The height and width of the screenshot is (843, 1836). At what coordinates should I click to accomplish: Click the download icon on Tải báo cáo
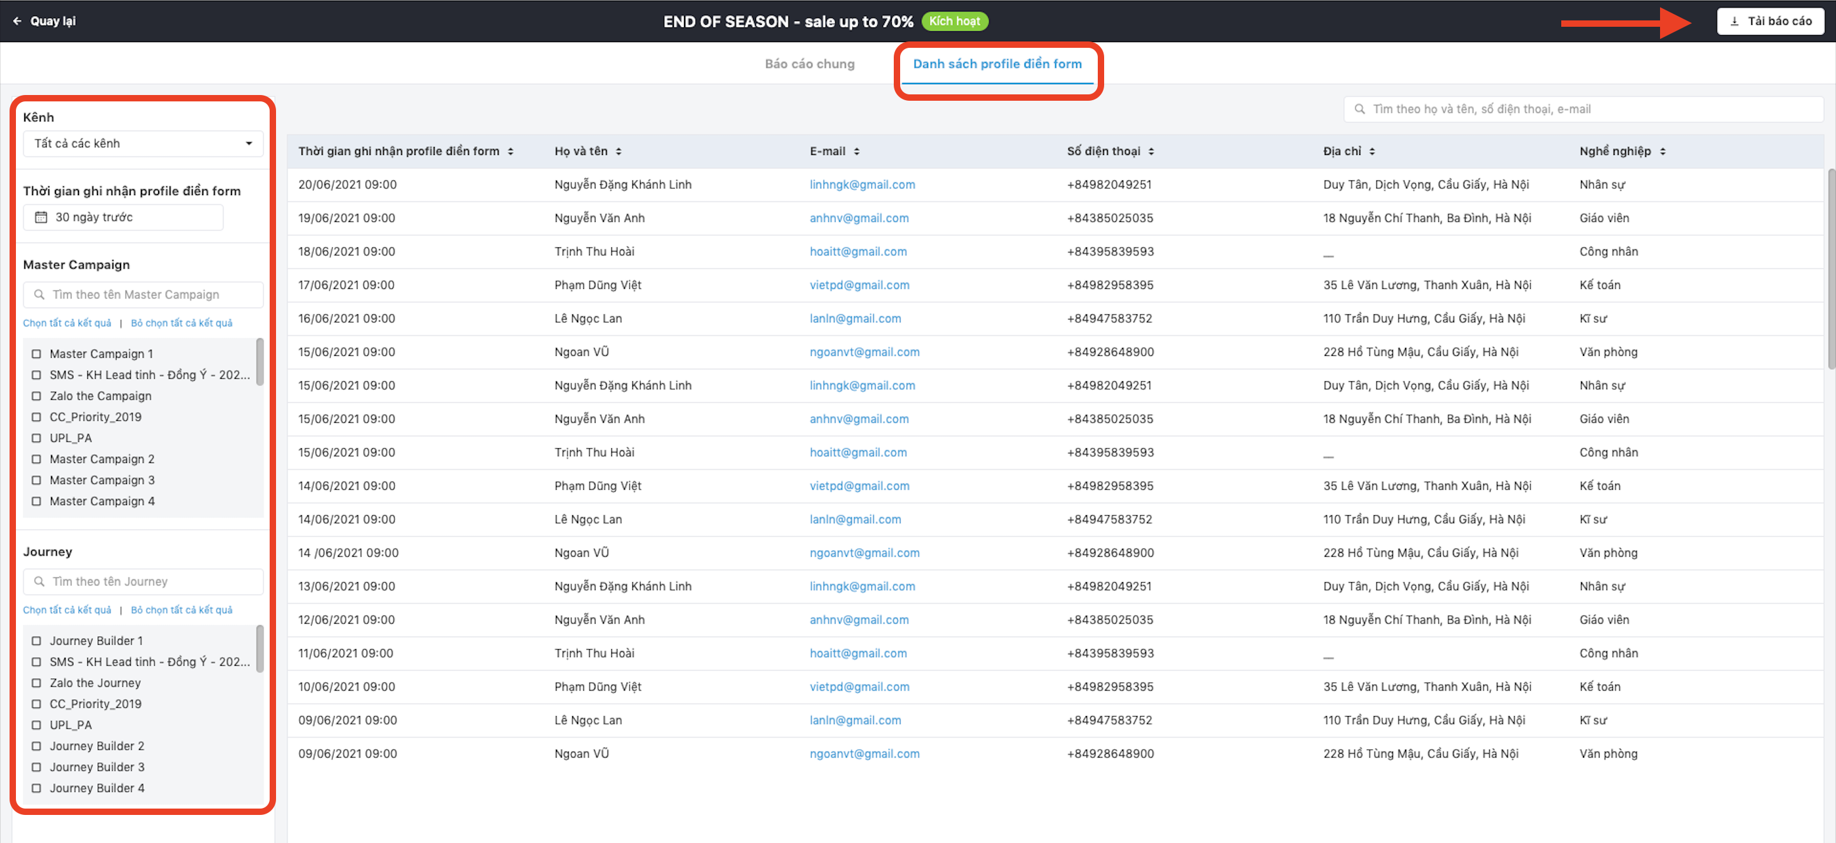(x=1734, y=22)
